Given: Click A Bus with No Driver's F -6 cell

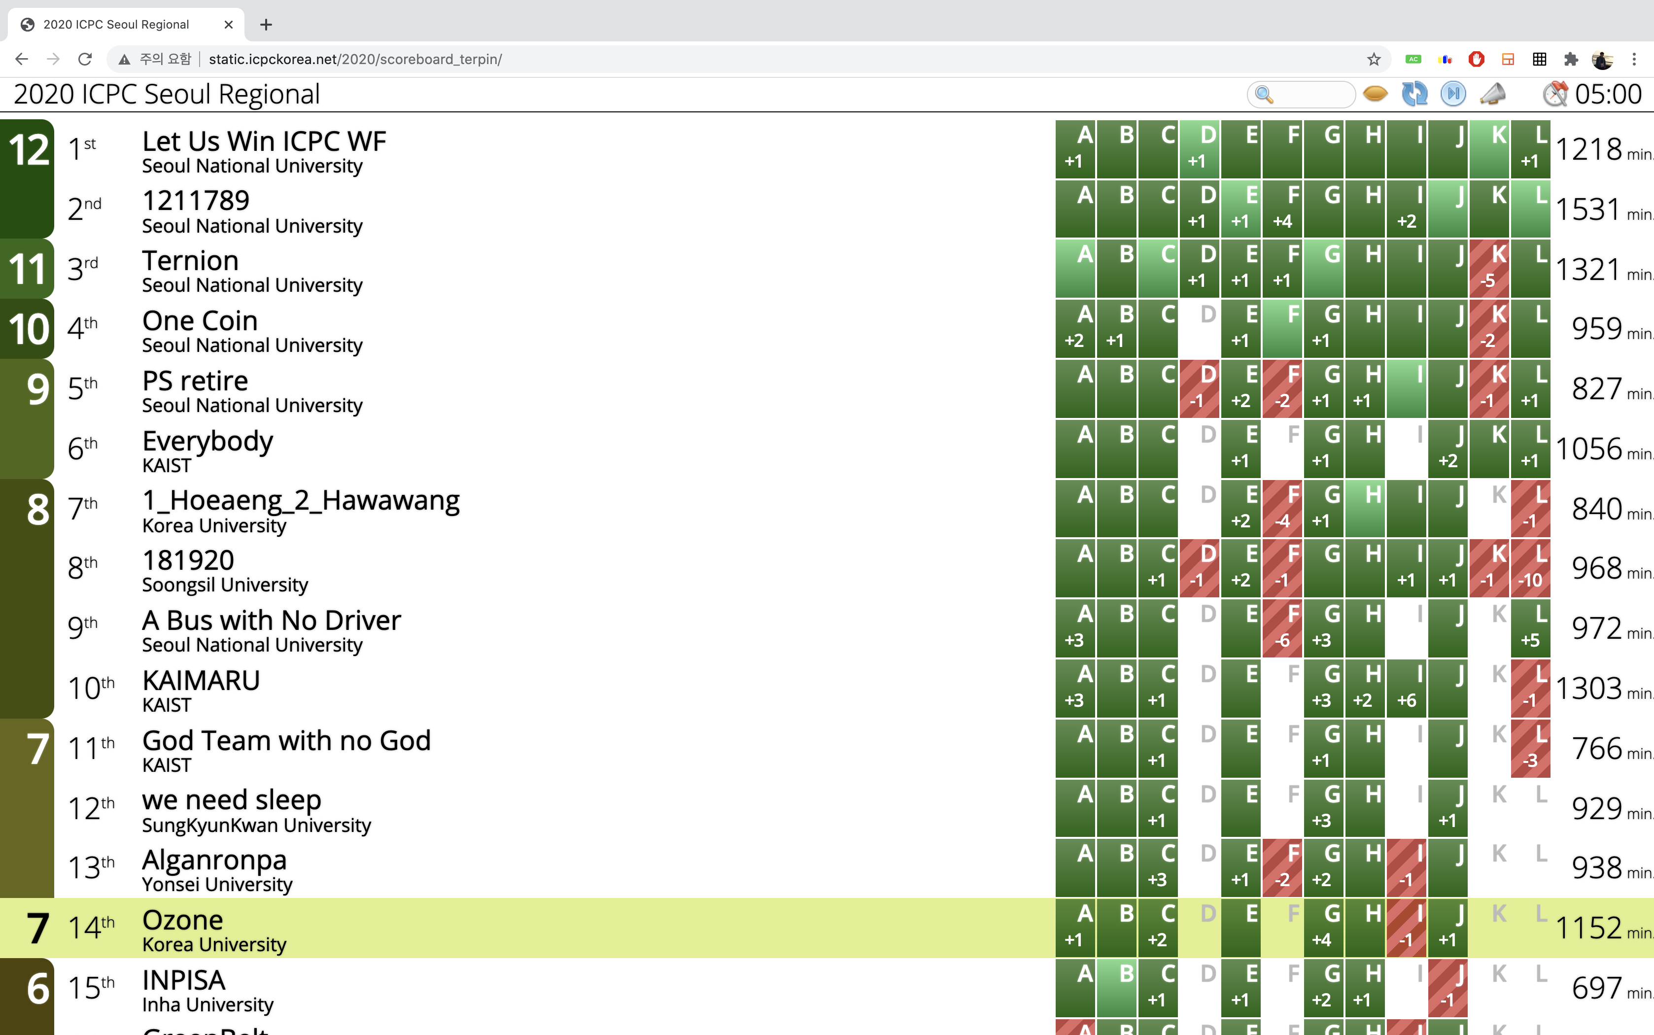Looking at the screenshot, I should point(1282,628).
